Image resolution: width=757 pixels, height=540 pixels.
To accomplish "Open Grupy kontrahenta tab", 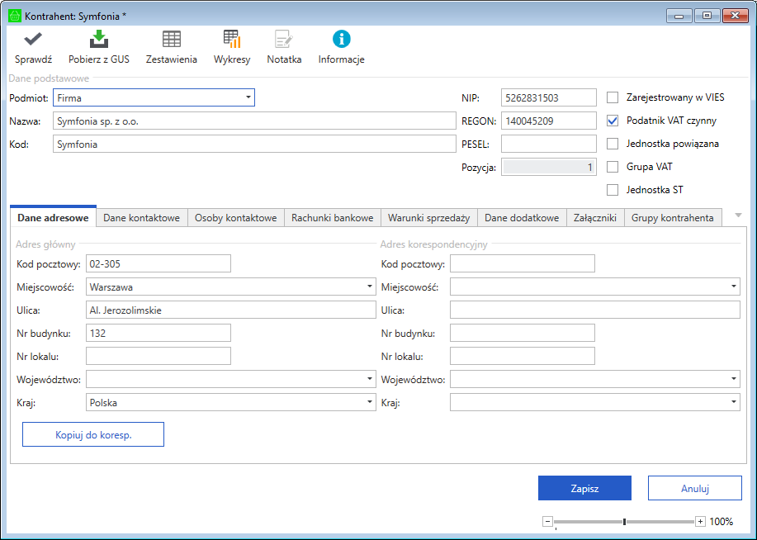I will [x=673, y=218].
